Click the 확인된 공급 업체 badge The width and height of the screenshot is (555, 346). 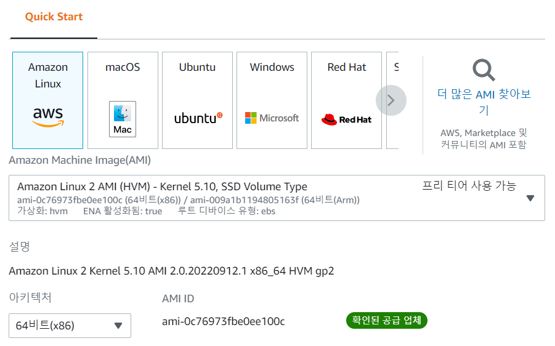(x=386, y=321)
